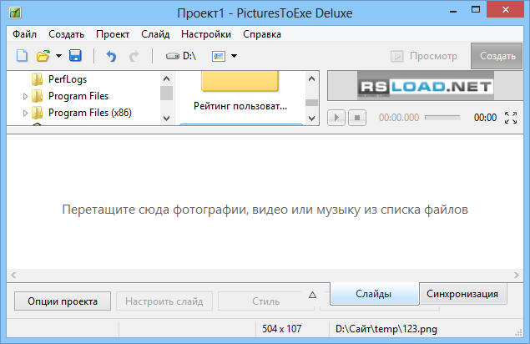This screenshot has width=530, height=344.
Task: Click the Настроить слайд button
Action: coord(164,301)
